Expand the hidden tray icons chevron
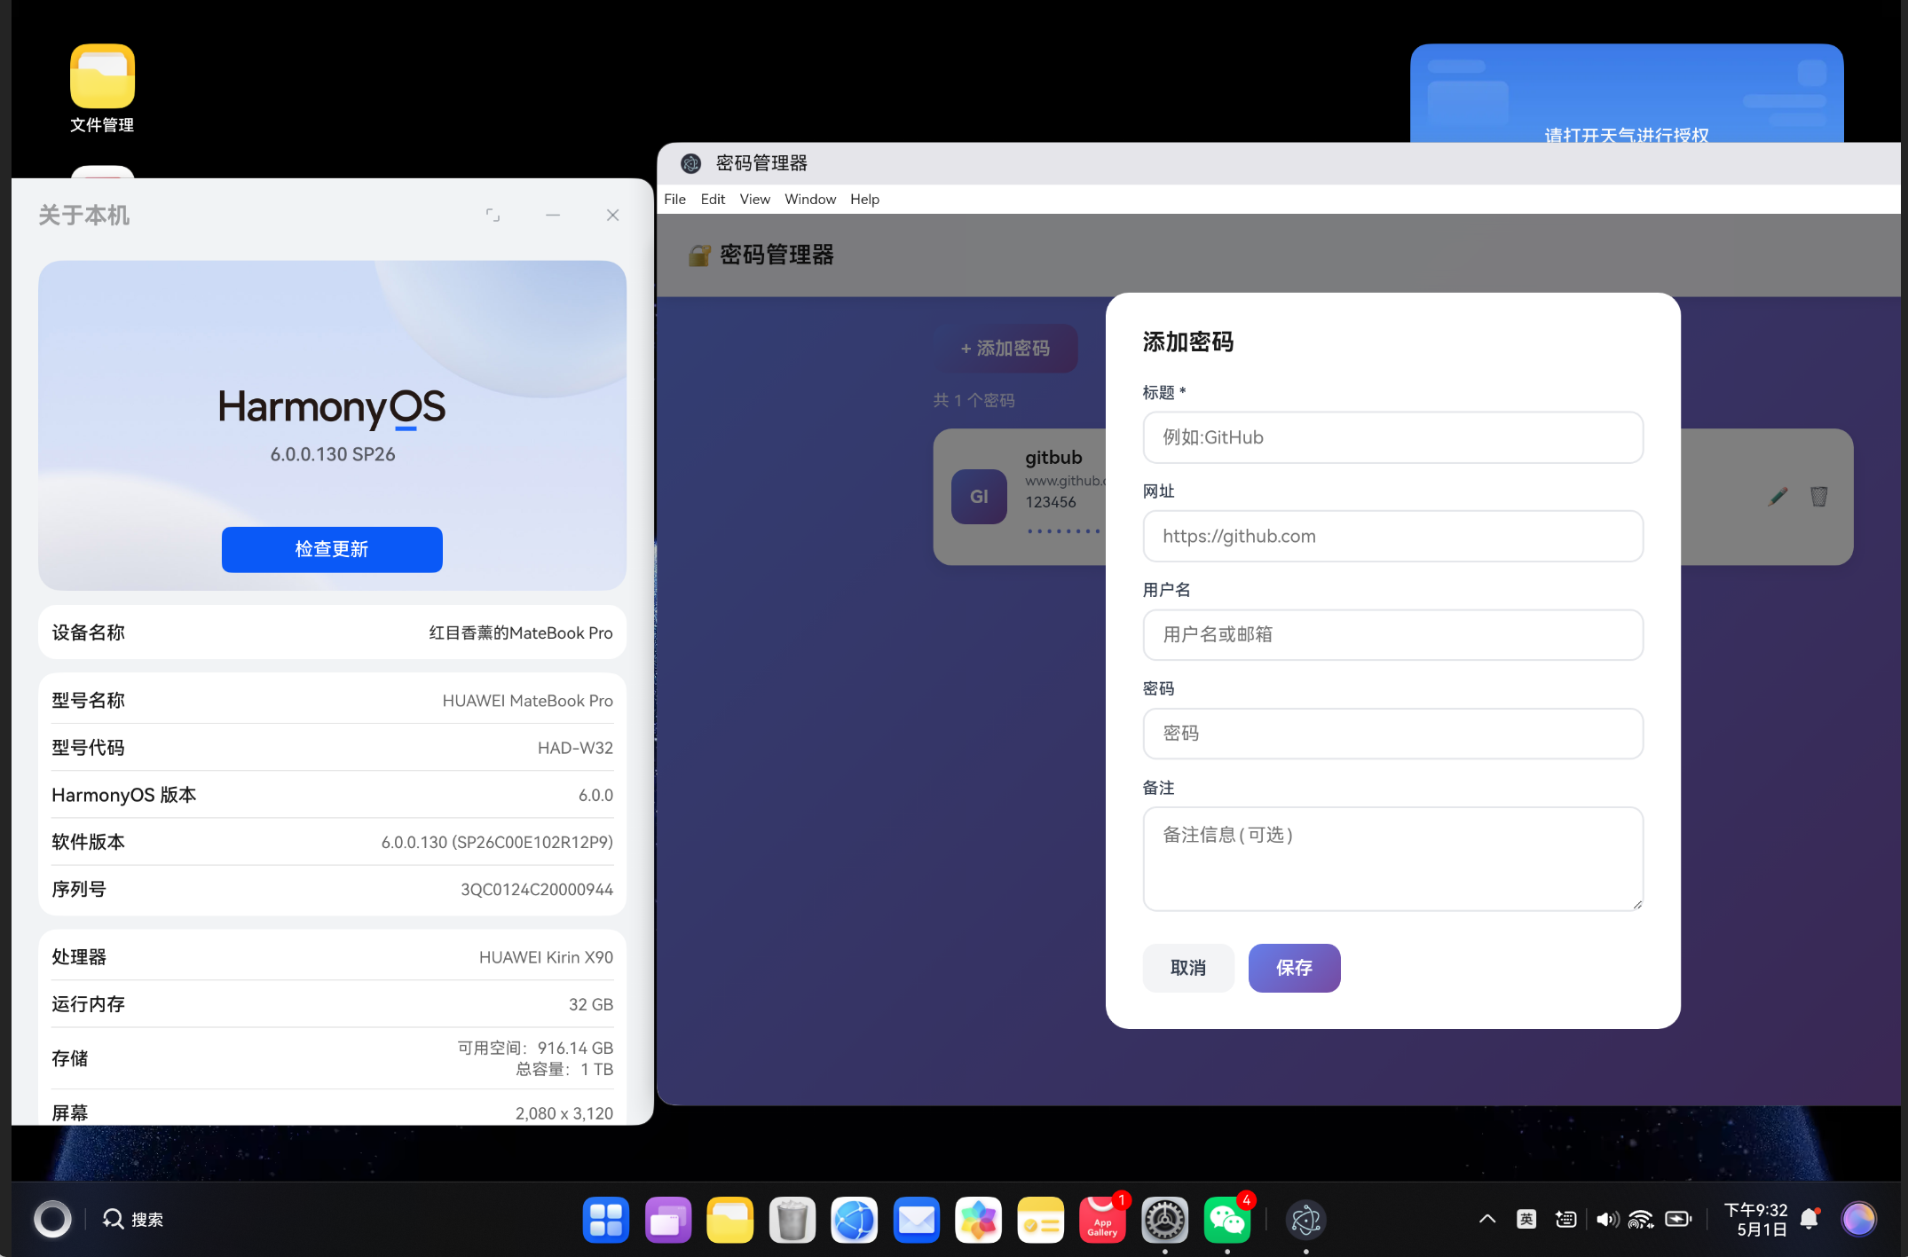This screenshot has height=1257, width=1908. click(x=1487, y=1219)
